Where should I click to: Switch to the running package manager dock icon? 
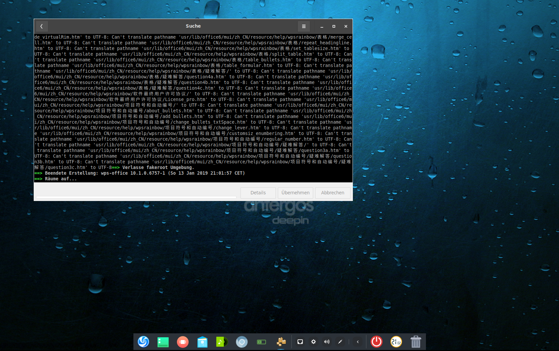pyautogui.click(x=281, y=342)
